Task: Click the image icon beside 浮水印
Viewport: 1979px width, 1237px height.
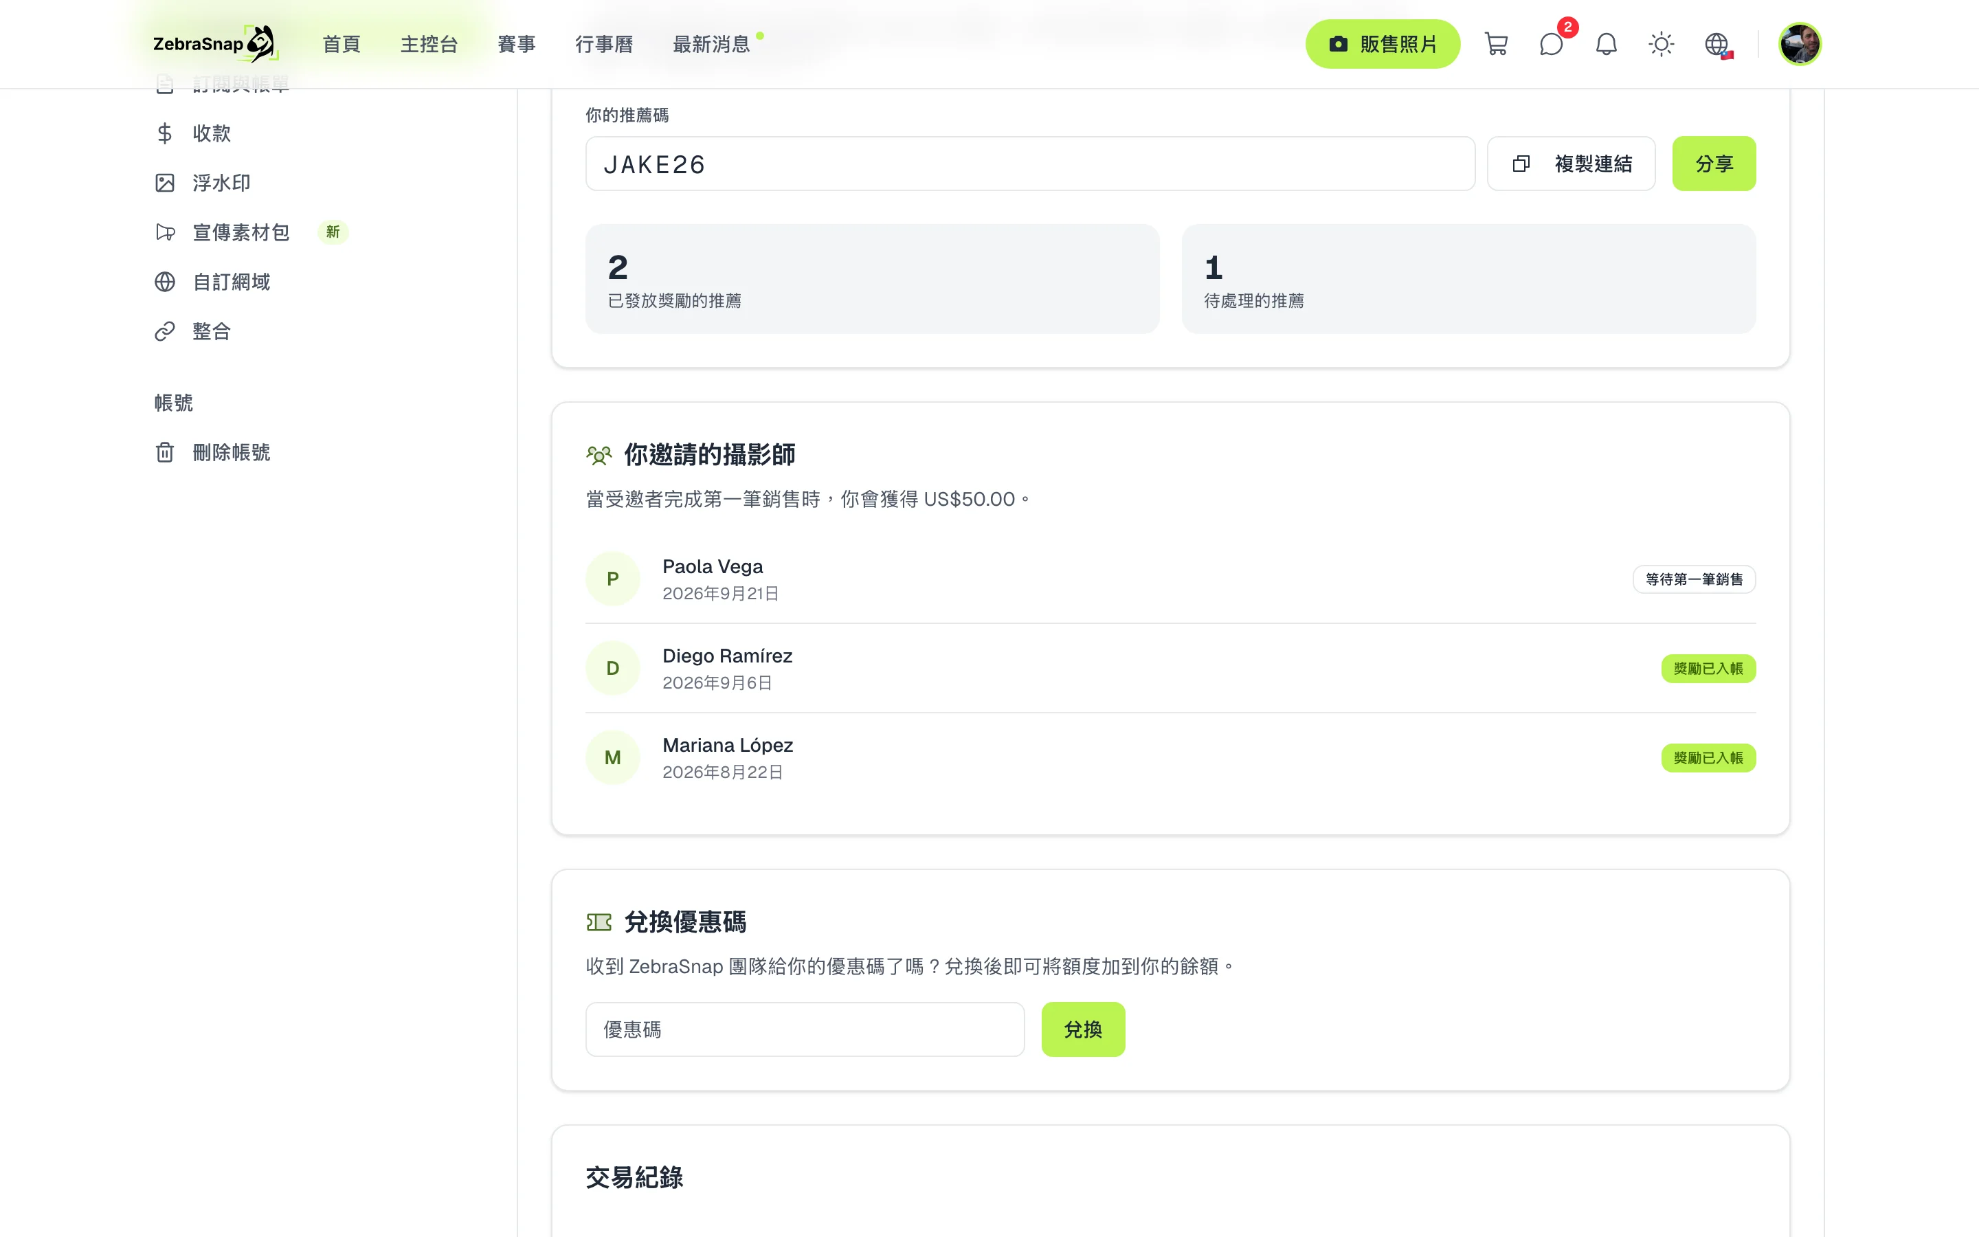Action: [164, 182]
